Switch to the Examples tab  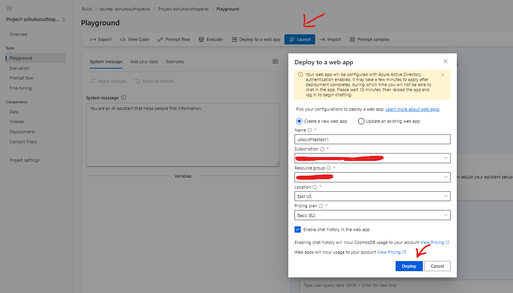175,62
